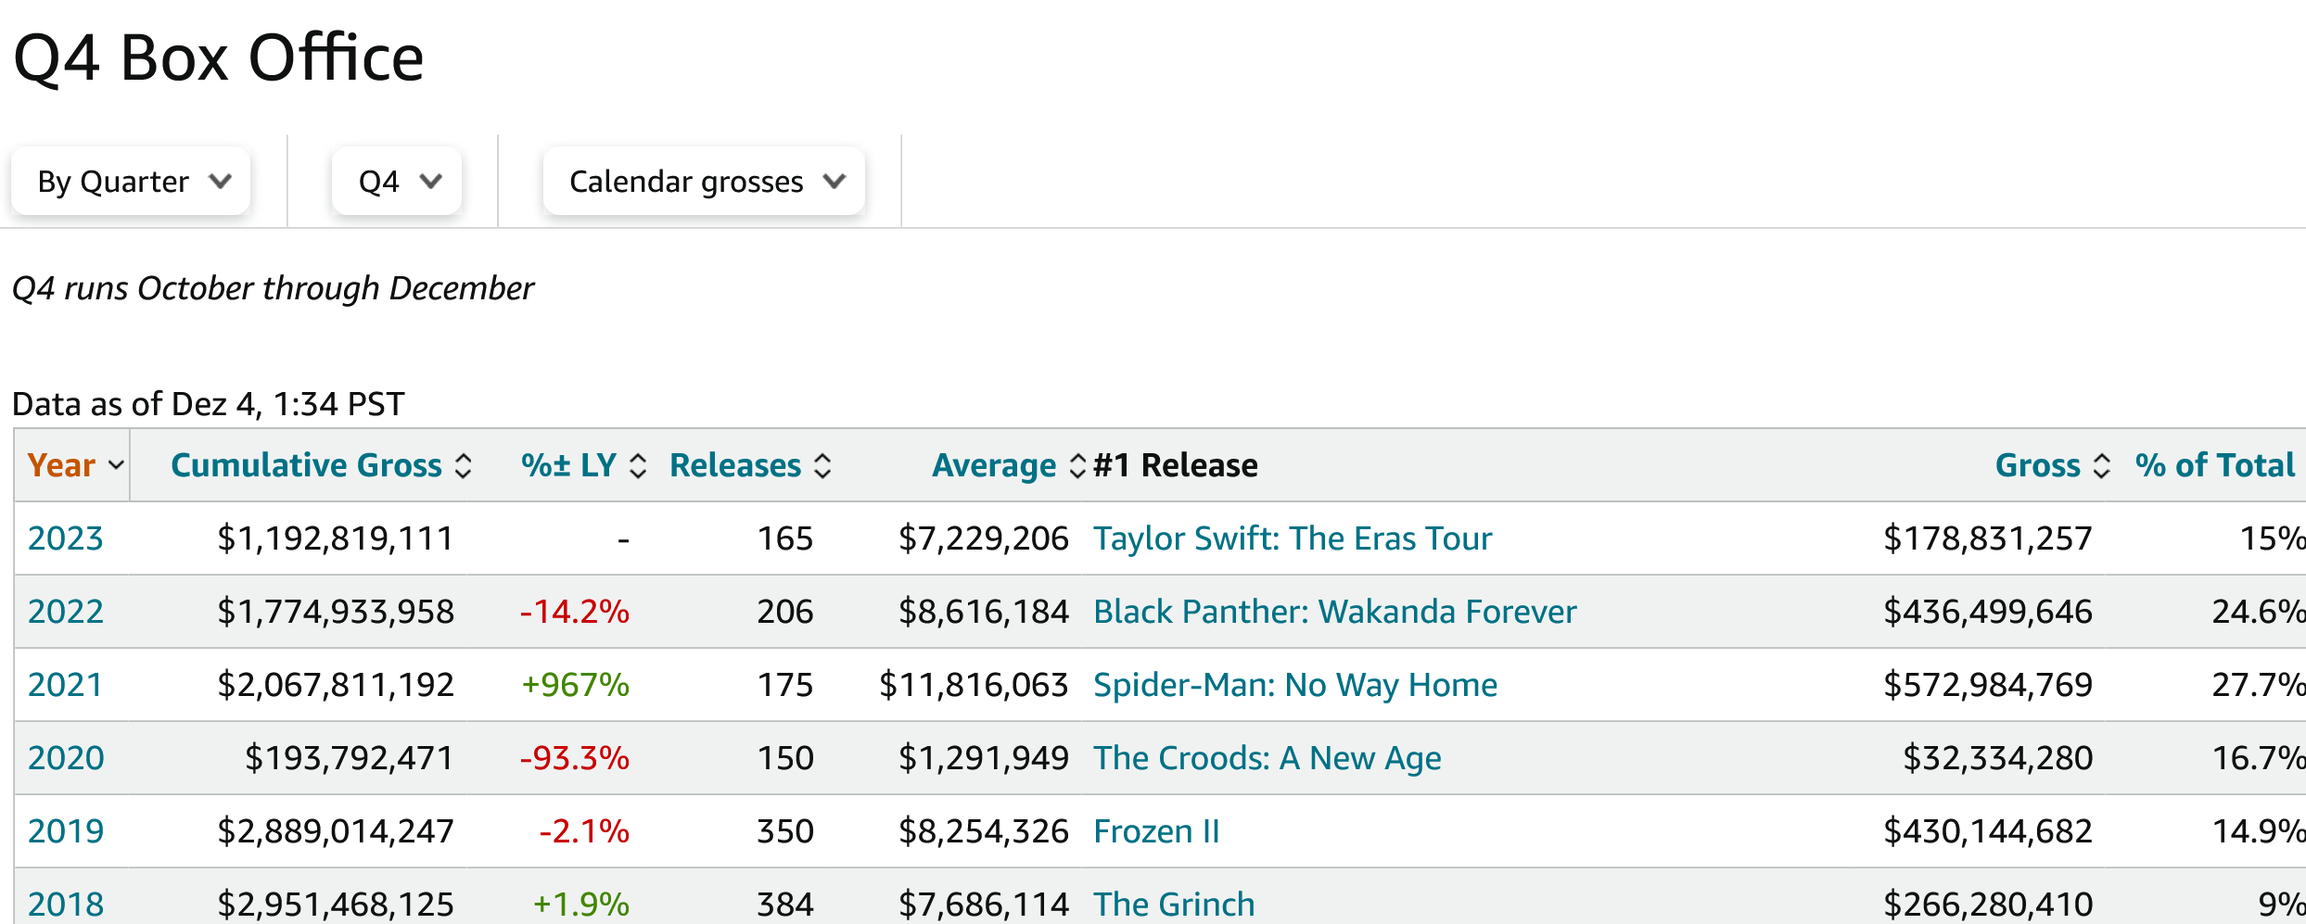Open Black Panther: Wakanda Forever link
Viewport: 2306px width, 924px height.
tap(1334, 612)
